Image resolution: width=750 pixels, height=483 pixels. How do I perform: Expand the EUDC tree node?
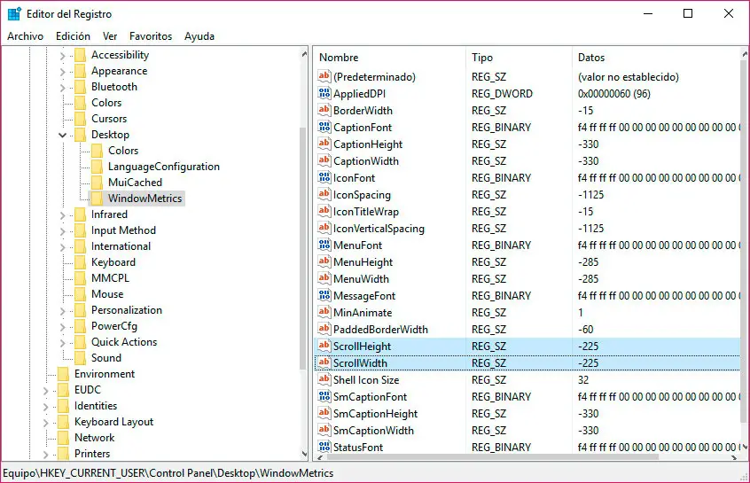click(45, 391)
